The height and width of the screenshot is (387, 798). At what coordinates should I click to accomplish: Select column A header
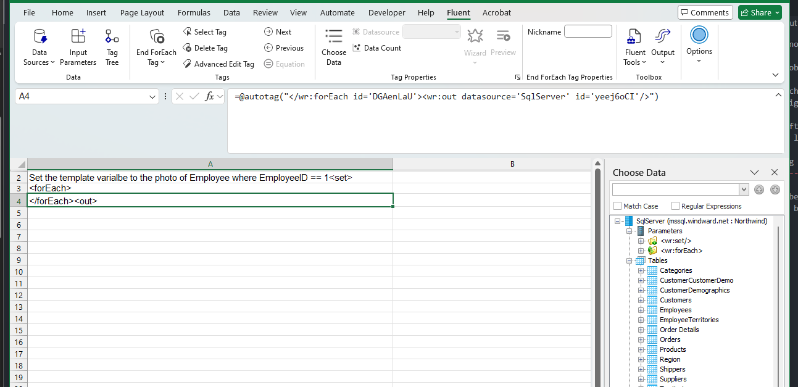pos(210,164)
